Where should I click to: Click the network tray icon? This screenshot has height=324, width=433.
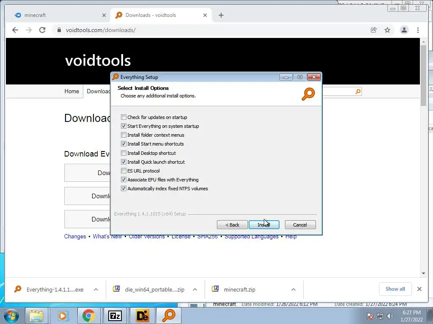[380, 316]
